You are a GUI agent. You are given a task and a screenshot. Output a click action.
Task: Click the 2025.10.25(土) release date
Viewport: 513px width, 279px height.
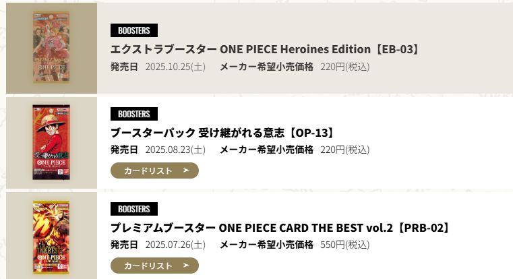pos(175,67)
